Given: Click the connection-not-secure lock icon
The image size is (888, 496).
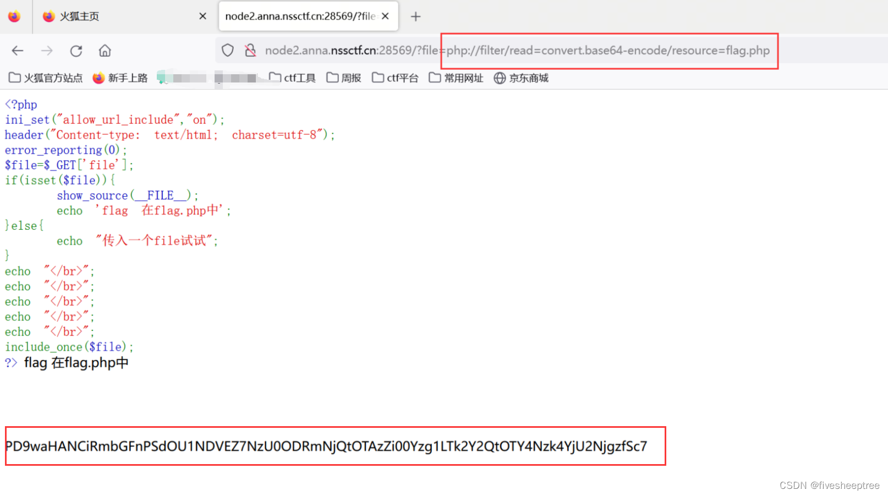Looking at the screenshot, I should coord(251,50).
